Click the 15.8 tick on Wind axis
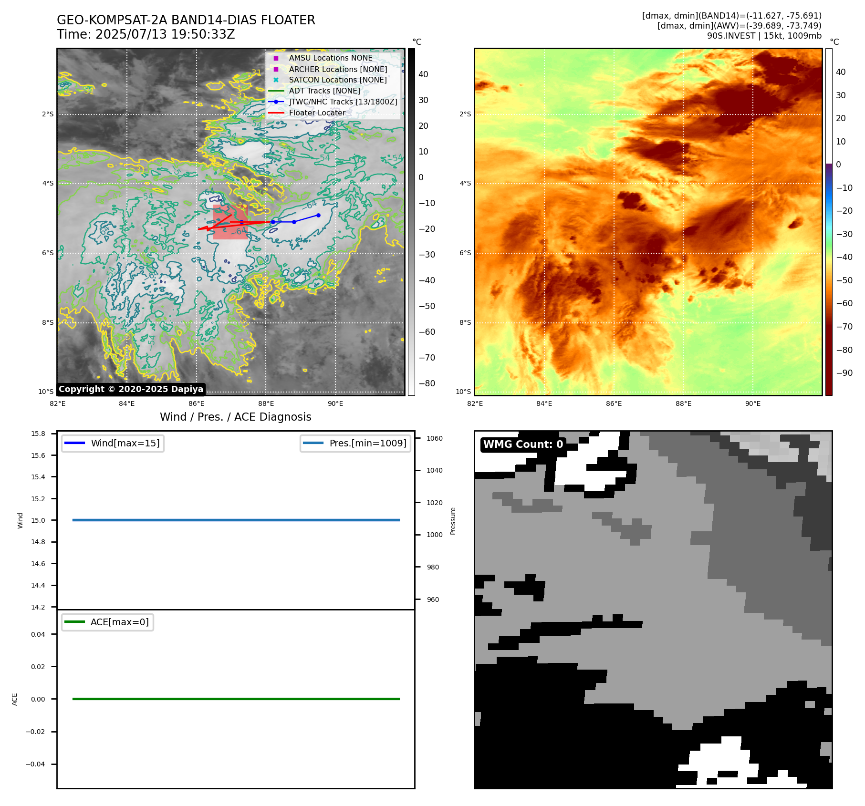This screenshot has height=806, width=865. click(x=38, y=434)
